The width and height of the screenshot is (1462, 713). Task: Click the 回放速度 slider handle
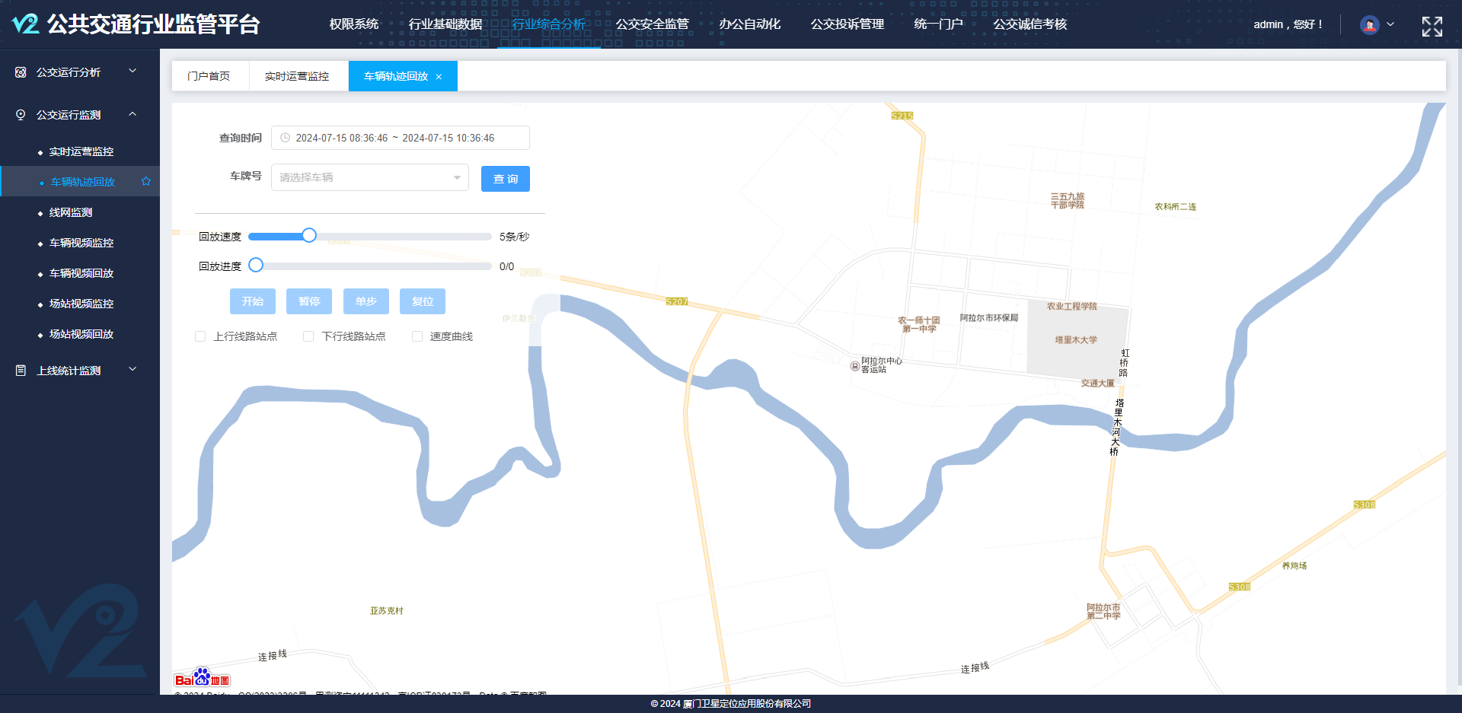309,236
